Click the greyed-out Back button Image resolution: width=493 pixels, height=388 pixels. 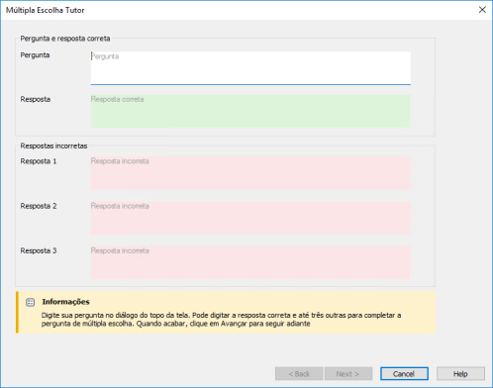click(299, 374)
